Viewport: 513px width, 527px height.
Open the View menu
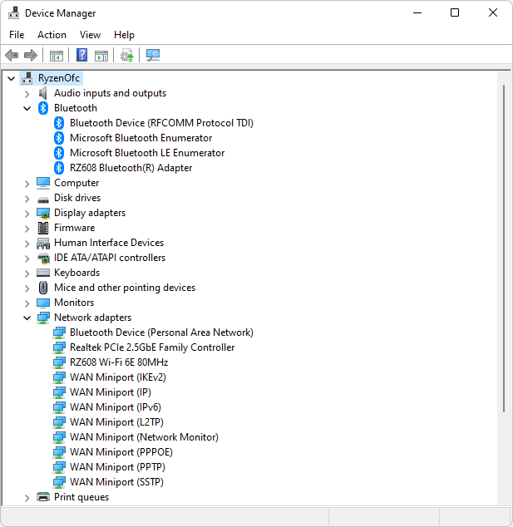coord(90,35)
